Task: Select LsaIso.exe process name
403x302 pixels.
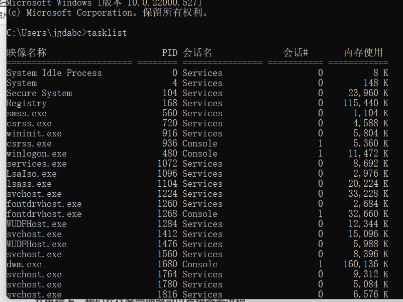Action: click(x=32, y=174)
